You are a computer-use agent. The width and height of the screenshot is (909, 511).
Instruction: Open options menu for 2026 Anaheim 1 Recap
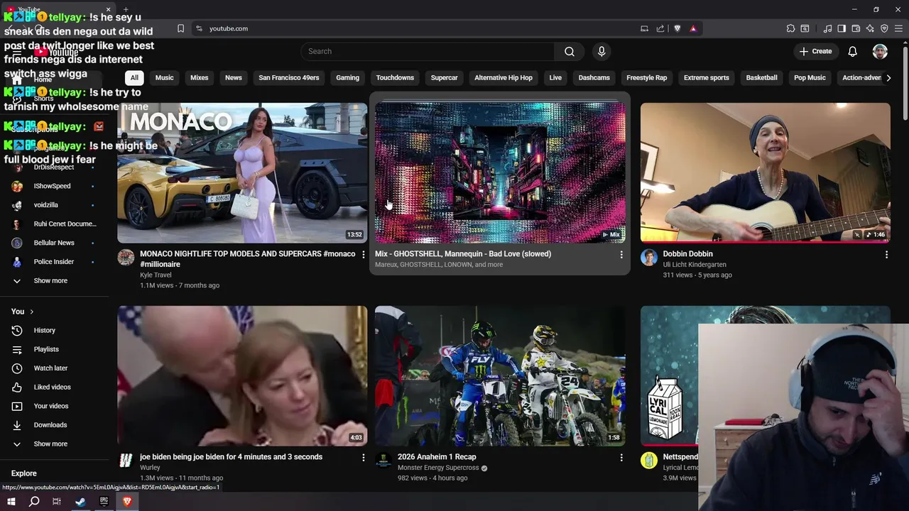coord(621,458)
